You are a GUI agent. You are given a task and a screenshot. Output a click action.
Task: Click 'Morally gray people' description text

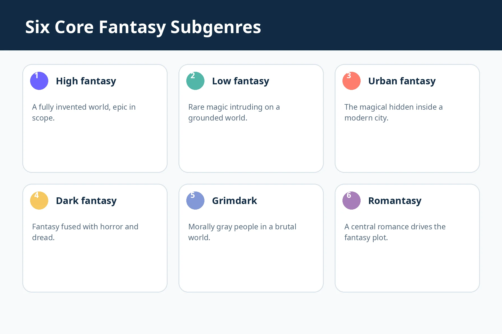[242, 232]
